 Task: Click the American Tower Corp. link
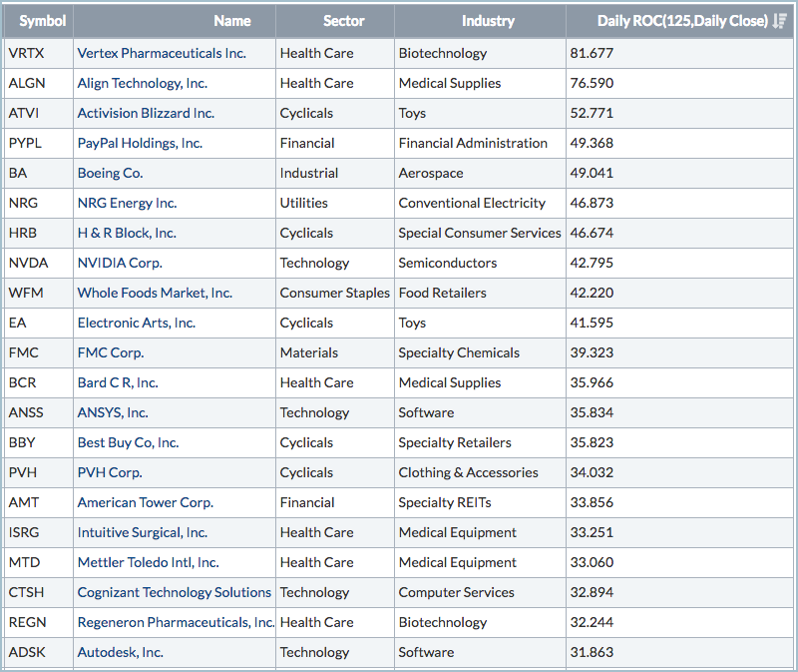tap(146, 502)
